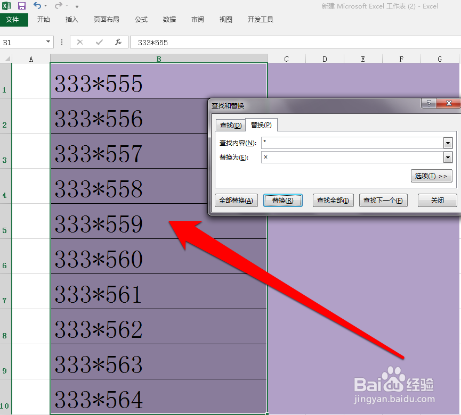This screenshot has width=461, height=415.
Task: Click the Select All corner triangle
Action: pos(6,59)
